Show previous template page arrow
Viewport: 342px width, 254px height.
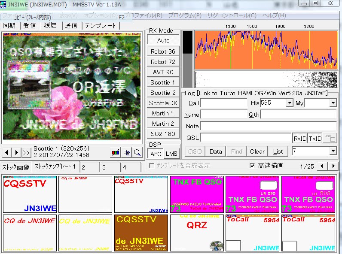322,166
